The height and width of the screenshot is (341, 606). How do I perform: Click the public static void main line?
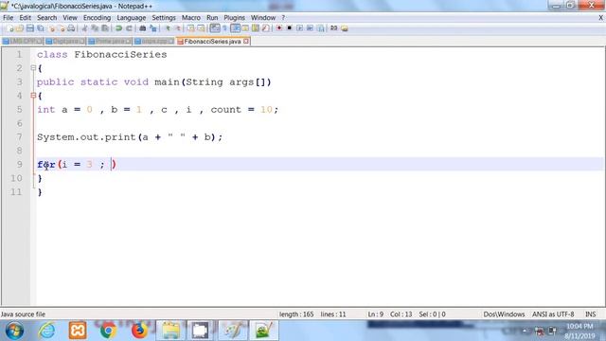pyautogui.click(x=154, y=82)
